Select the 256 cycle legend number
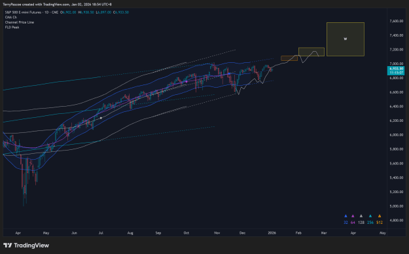The width and height of the screenshot is (409, 254). [370, 223]
